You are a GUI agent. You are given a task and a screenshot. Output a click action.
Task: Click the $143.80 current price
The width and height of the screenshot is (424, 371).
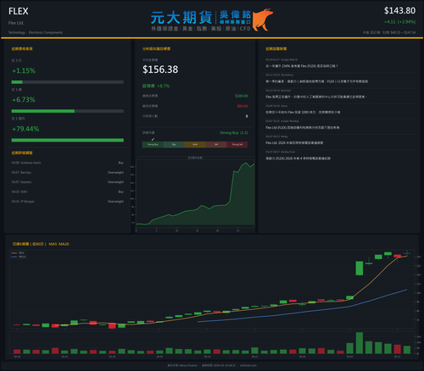tap(399, 11)
